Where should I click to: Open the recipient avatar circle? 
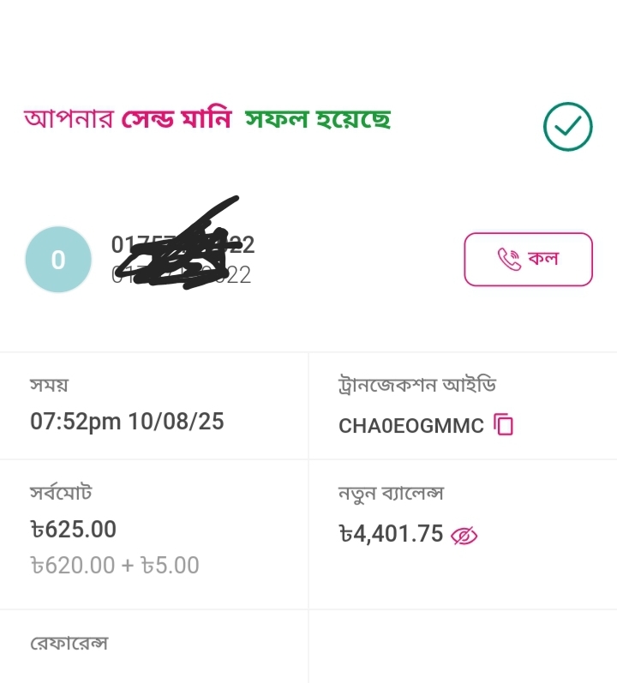pyautogui.click(x=58, y=259)
